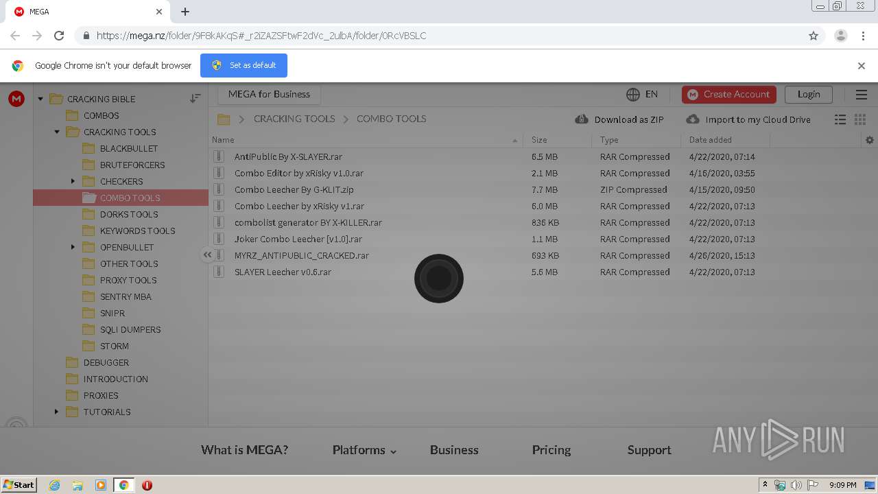Select the BLACKBULLET folder

click(128, 148)
